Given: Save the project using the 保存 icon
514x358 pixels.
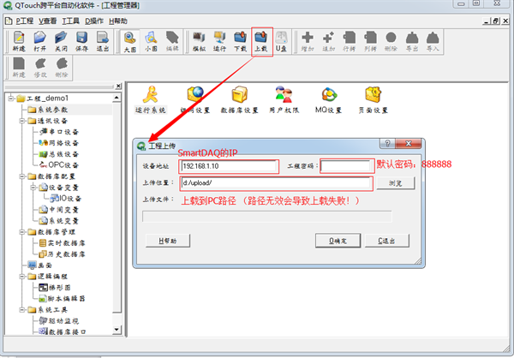Looking at the screenshot, I should (x=81, y=42).
